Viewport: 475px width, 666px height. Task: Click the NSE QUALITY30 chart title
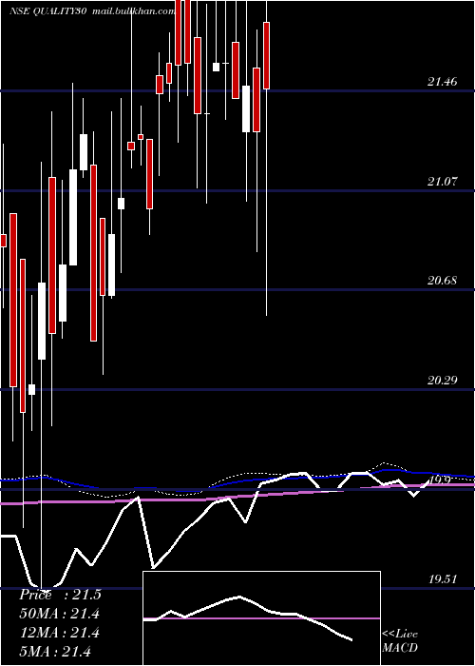pos(47,11)
